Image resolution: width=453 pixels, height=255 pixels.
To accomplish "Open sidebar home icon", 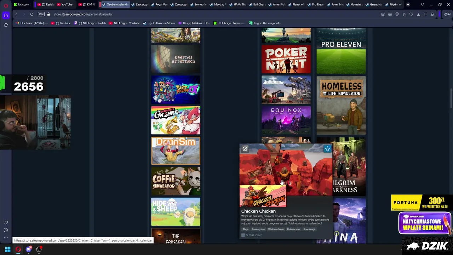I will tap(6, 15).
